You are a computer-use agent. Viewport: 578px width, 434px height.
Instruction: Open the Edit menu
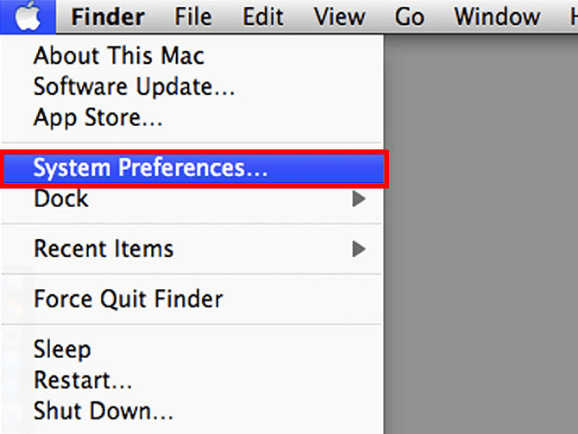263,17
